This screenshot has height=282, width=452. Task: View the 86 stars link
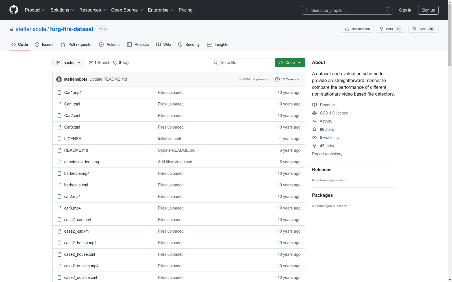[323, 129]
